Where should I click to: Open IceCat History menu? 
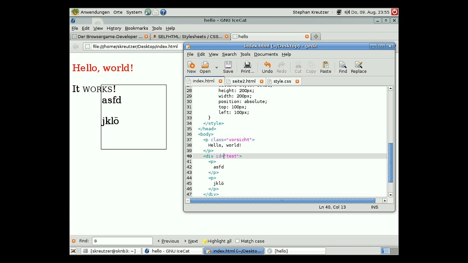point(114,28)
